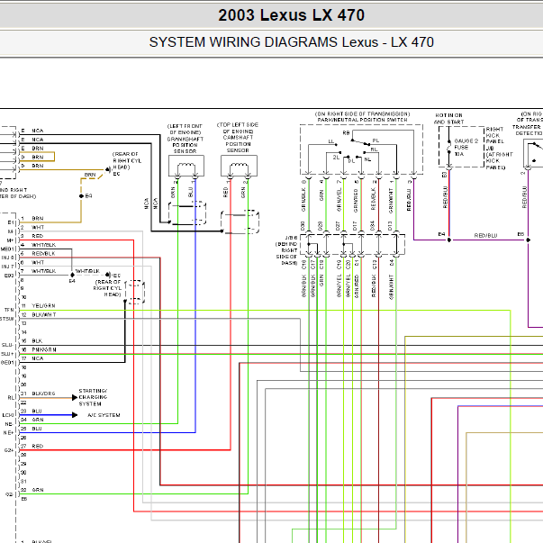Click the CRANKSHAFT POSITION SENSOR label

(186, 145)
